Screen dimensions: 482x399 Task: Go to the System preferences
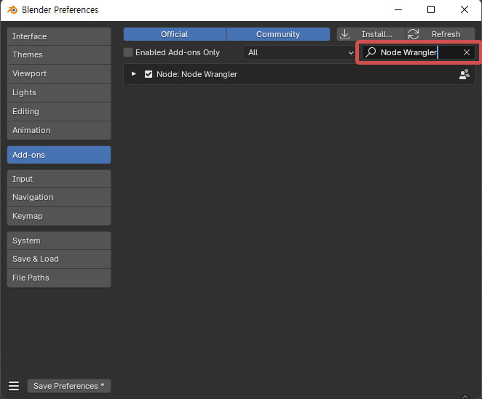pos(59,241)
